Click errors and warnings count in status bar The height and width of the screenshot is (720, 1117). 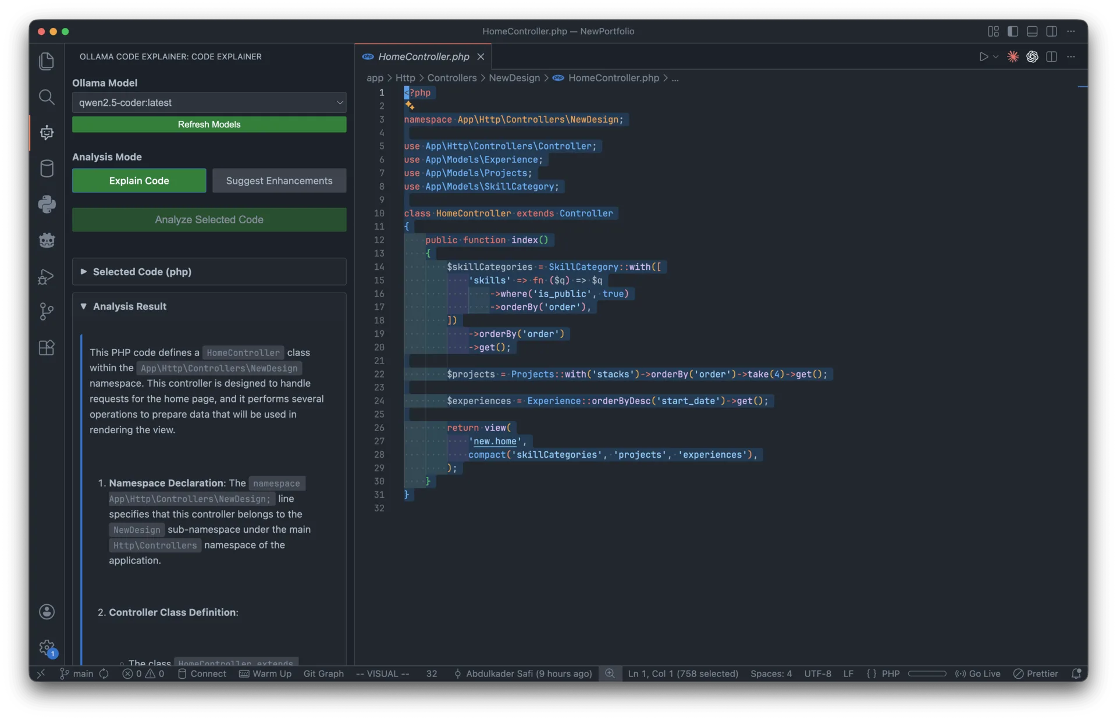143,673
